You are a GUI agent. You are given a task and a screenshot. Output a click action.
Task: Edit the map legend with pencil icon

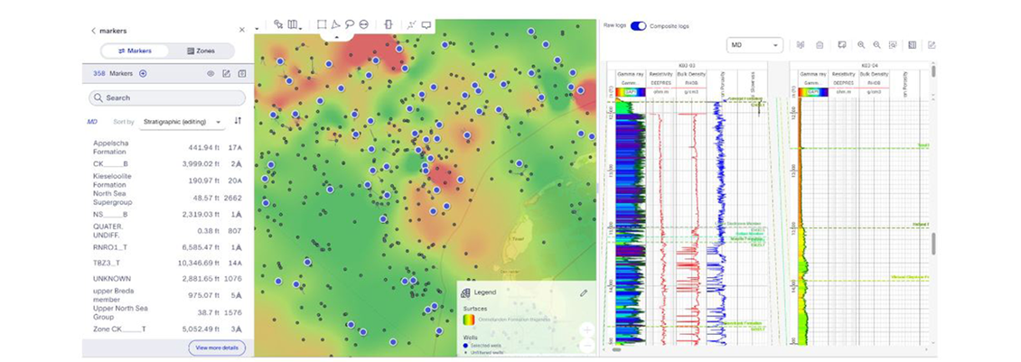pos(584,292)
